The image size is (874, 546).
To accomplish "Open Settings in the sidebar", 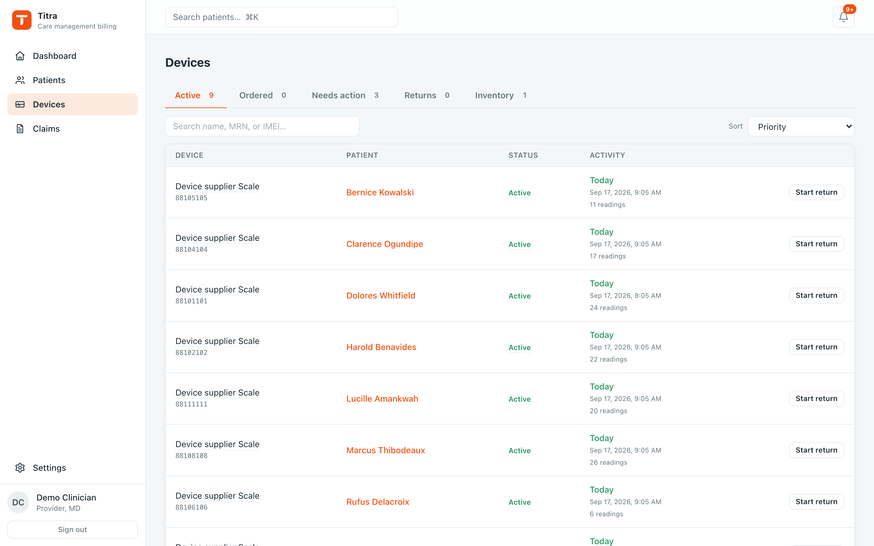I will click(x=73, y=468).
